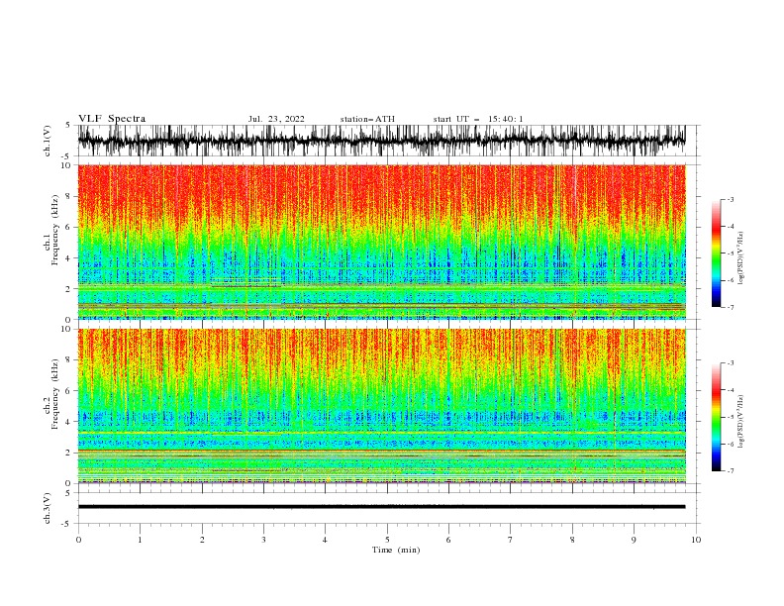This screenshot has height=606, width=784.
Task: Click the "VLF Spectra" plot title
Action: 112,119
